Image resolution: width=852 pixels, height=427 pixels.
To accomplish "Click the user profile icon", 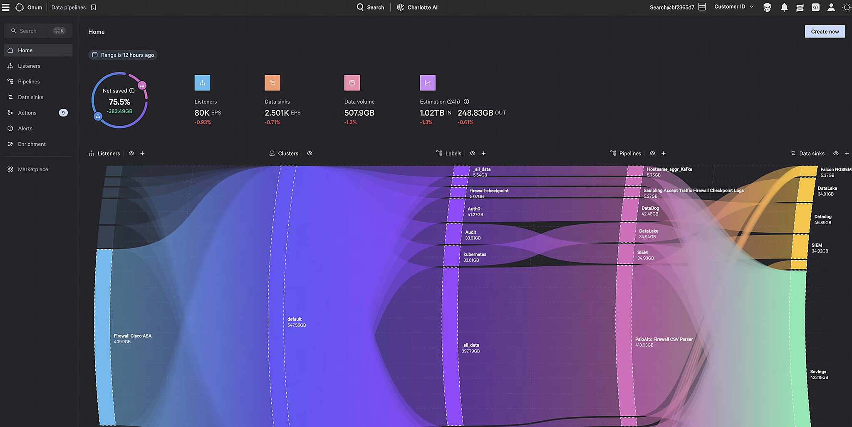I will pyautogui.click(x=831, y=7).
